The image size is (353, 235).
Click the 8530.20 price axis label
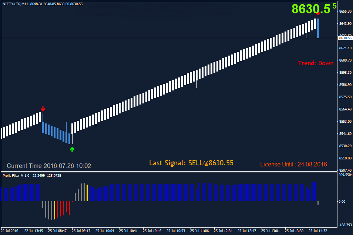(x=345, y=146)
